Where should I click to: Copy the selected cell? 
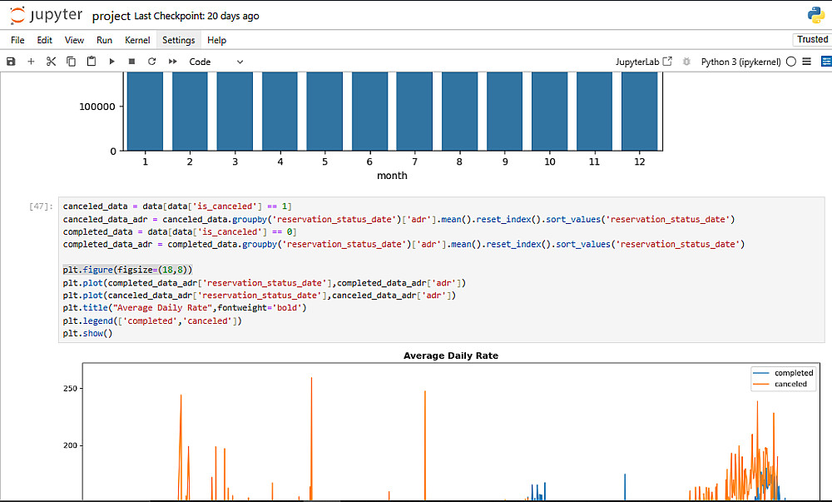point(71,62)
